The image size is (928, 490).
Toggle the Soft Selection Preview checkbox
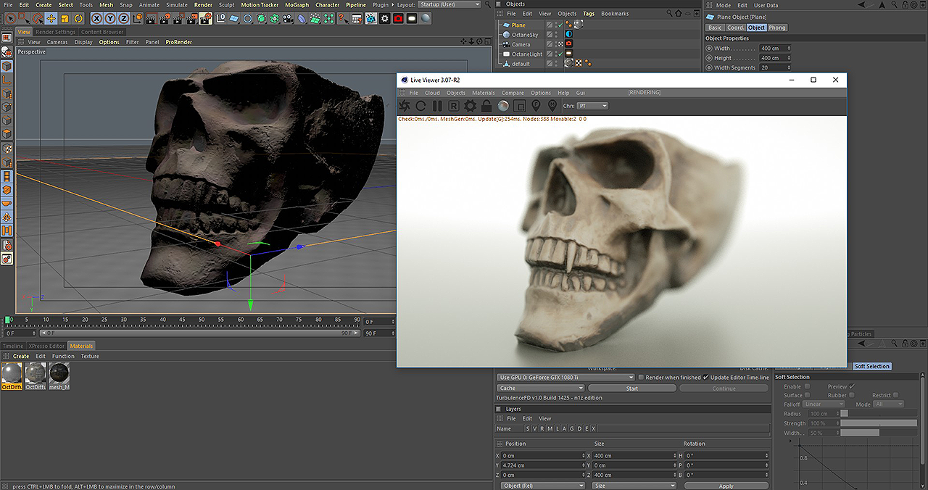click(852, 386)
